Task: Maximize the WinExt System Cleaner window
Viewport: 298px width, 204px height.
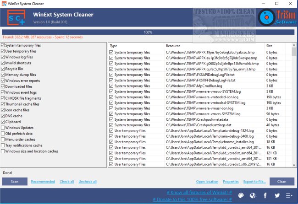Action: click(277, 4)
